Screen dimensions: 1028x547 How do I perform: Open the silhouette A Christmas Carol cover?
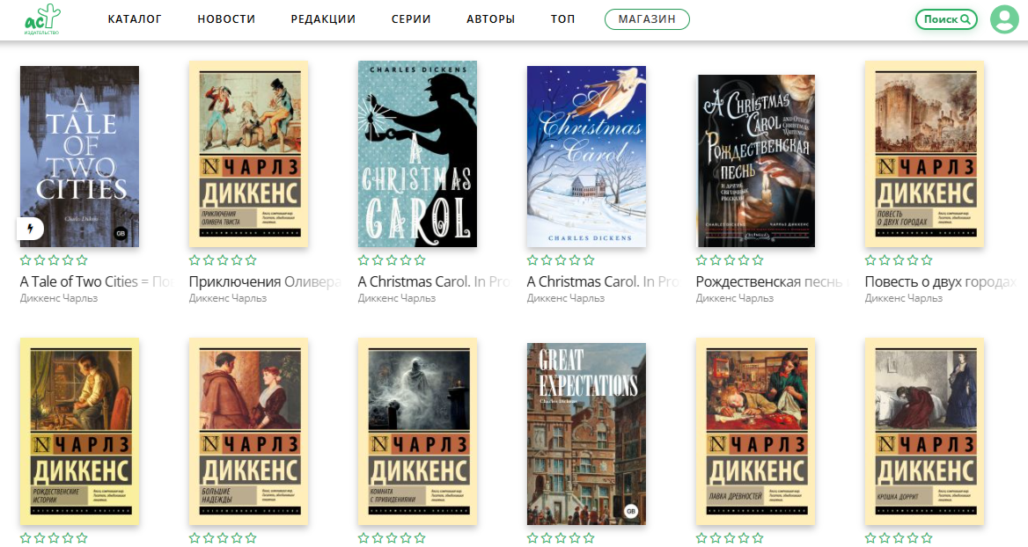pos(417,154)
